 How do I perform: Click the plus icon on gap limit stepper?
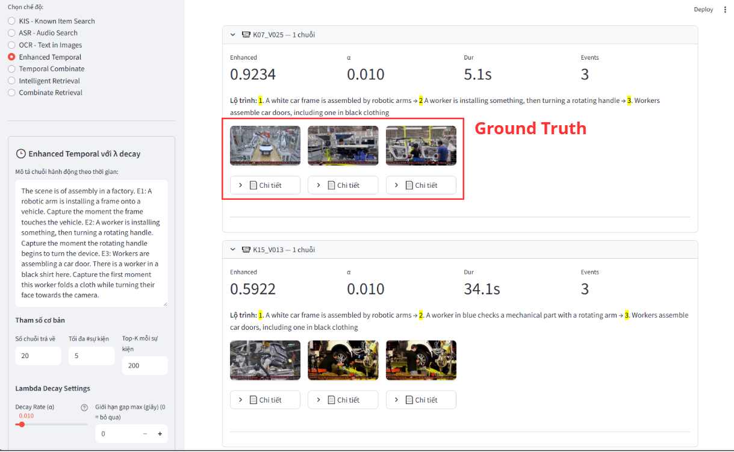(160, 434)
